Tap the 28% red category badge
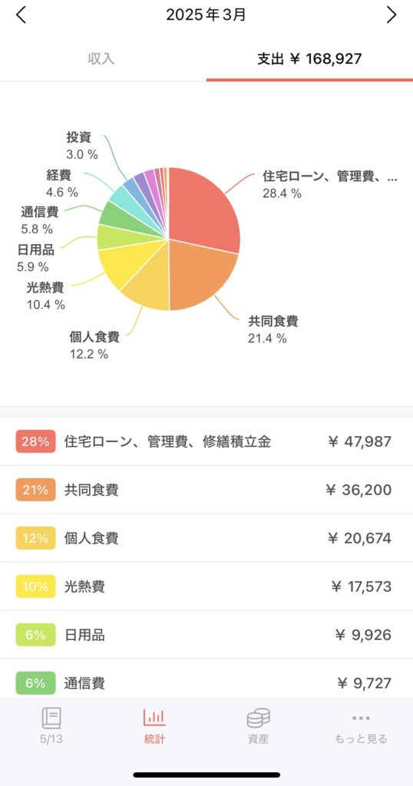Viewport: 413px width, 786px height. click(x=35, y=441)
